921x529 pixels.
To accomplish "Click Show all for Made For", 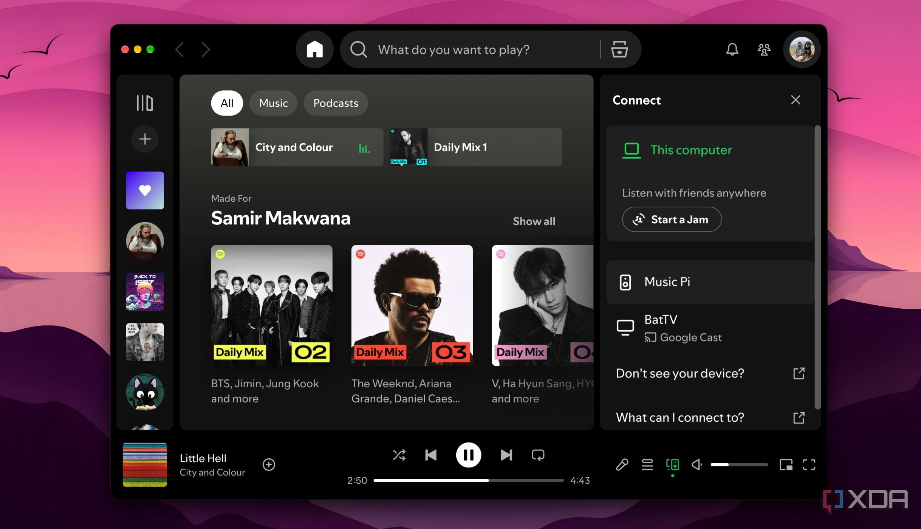I will pos(534,221).
